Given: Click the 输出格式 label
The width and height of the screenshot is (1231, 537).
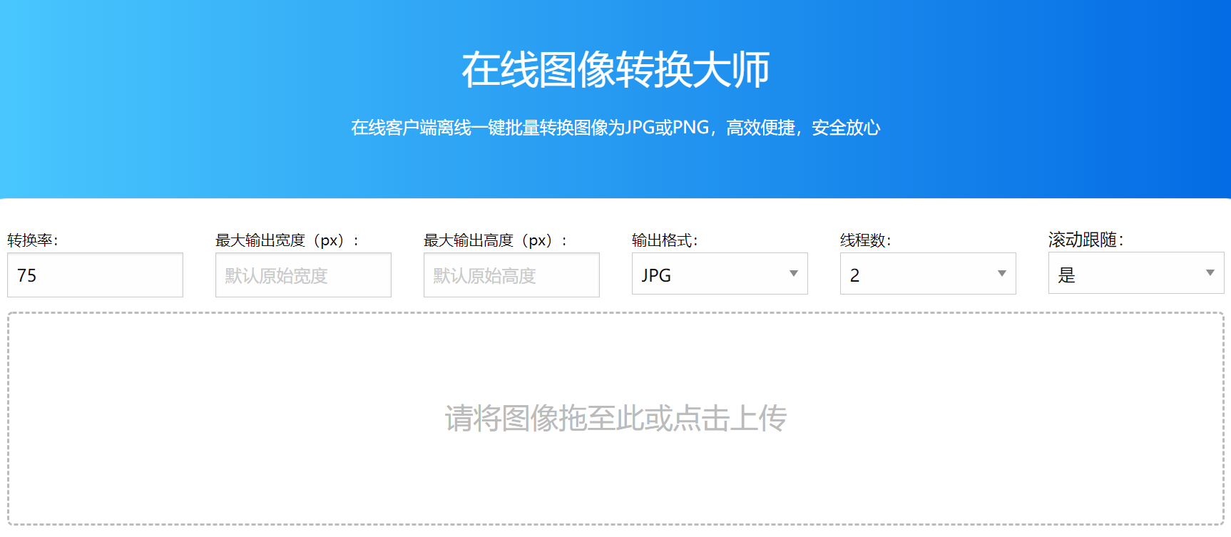Looking at the screenshot, I should pyautogui.click(x=665, y=240).
